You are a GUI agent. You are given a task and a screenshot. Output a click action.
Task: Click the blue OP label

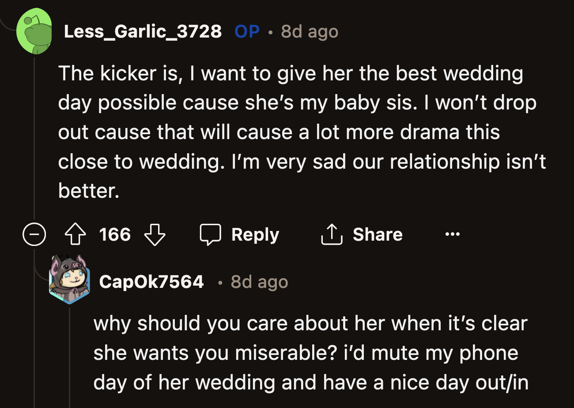pos(247,31)
